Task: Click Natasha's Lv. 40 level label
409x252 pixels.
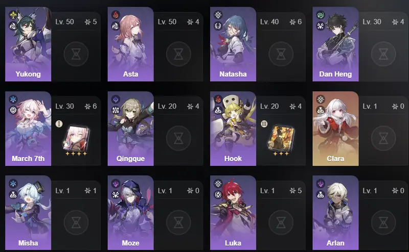Action: [x=269, y=22]
